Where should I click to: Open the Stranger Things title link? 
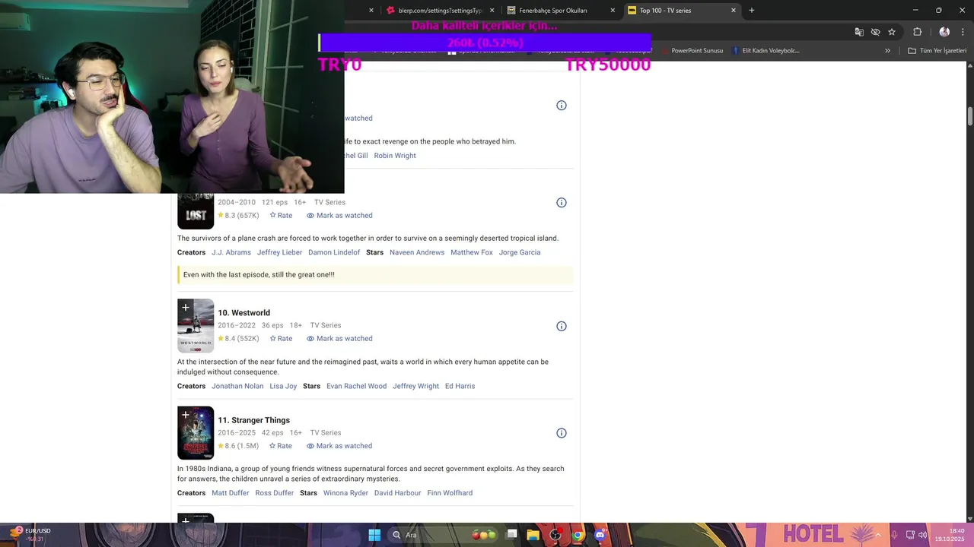point(253,420)
